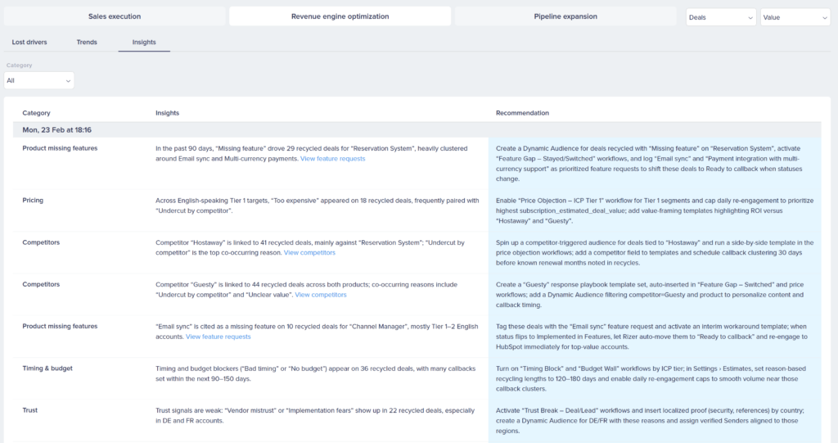
Task: Open the Pipeline expansion tab
Action: [565, 16]
